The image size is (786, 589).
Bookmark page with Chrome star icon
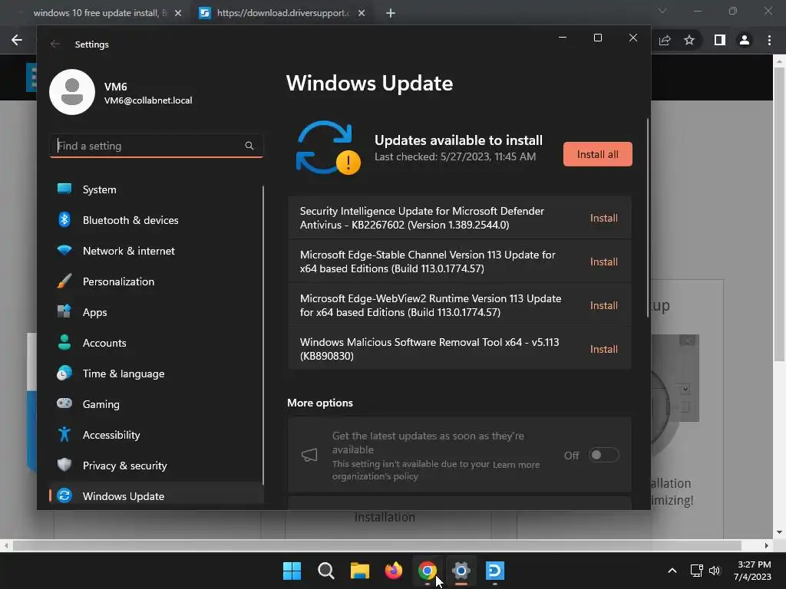coord(689,40)
